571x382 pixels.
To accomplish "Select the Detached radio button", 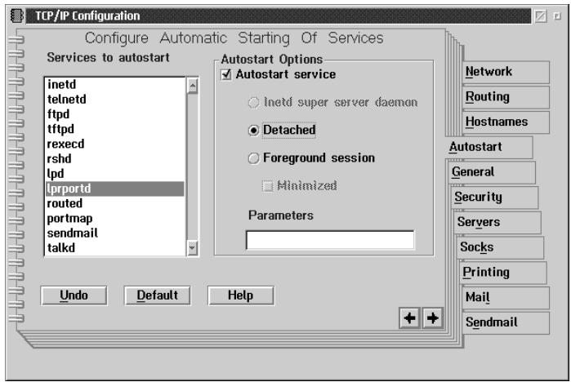I will tap(253, 131).
